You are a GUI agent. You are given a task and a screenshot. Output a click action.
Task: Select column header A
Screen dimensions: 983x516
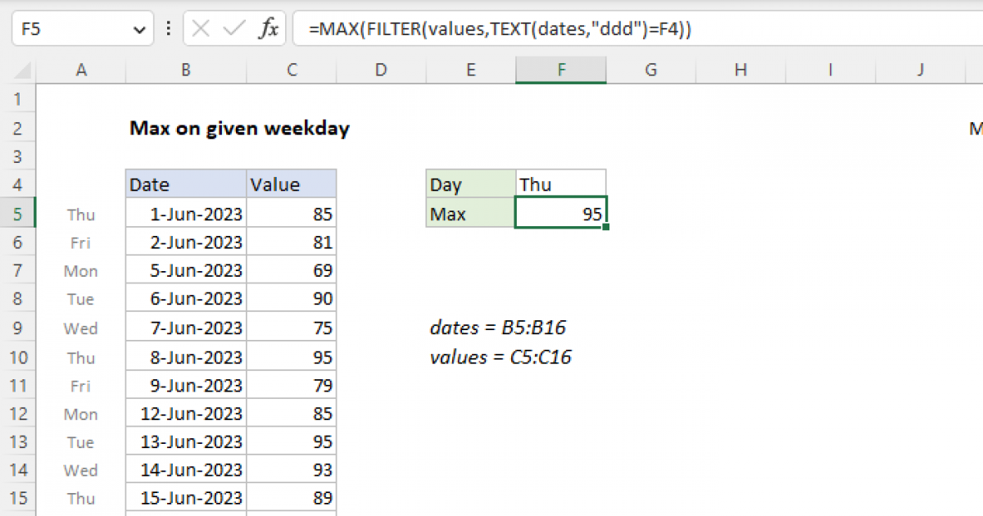point(81,70)
